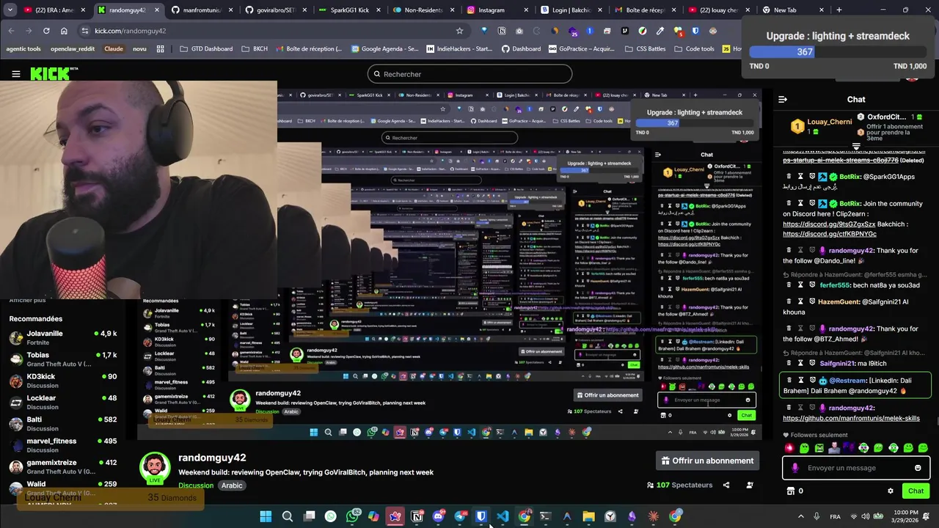Viewport: 939px width, 528px height.
Task: Switch to the manfromtunis GitHub tab
Action: click(202, 10)
